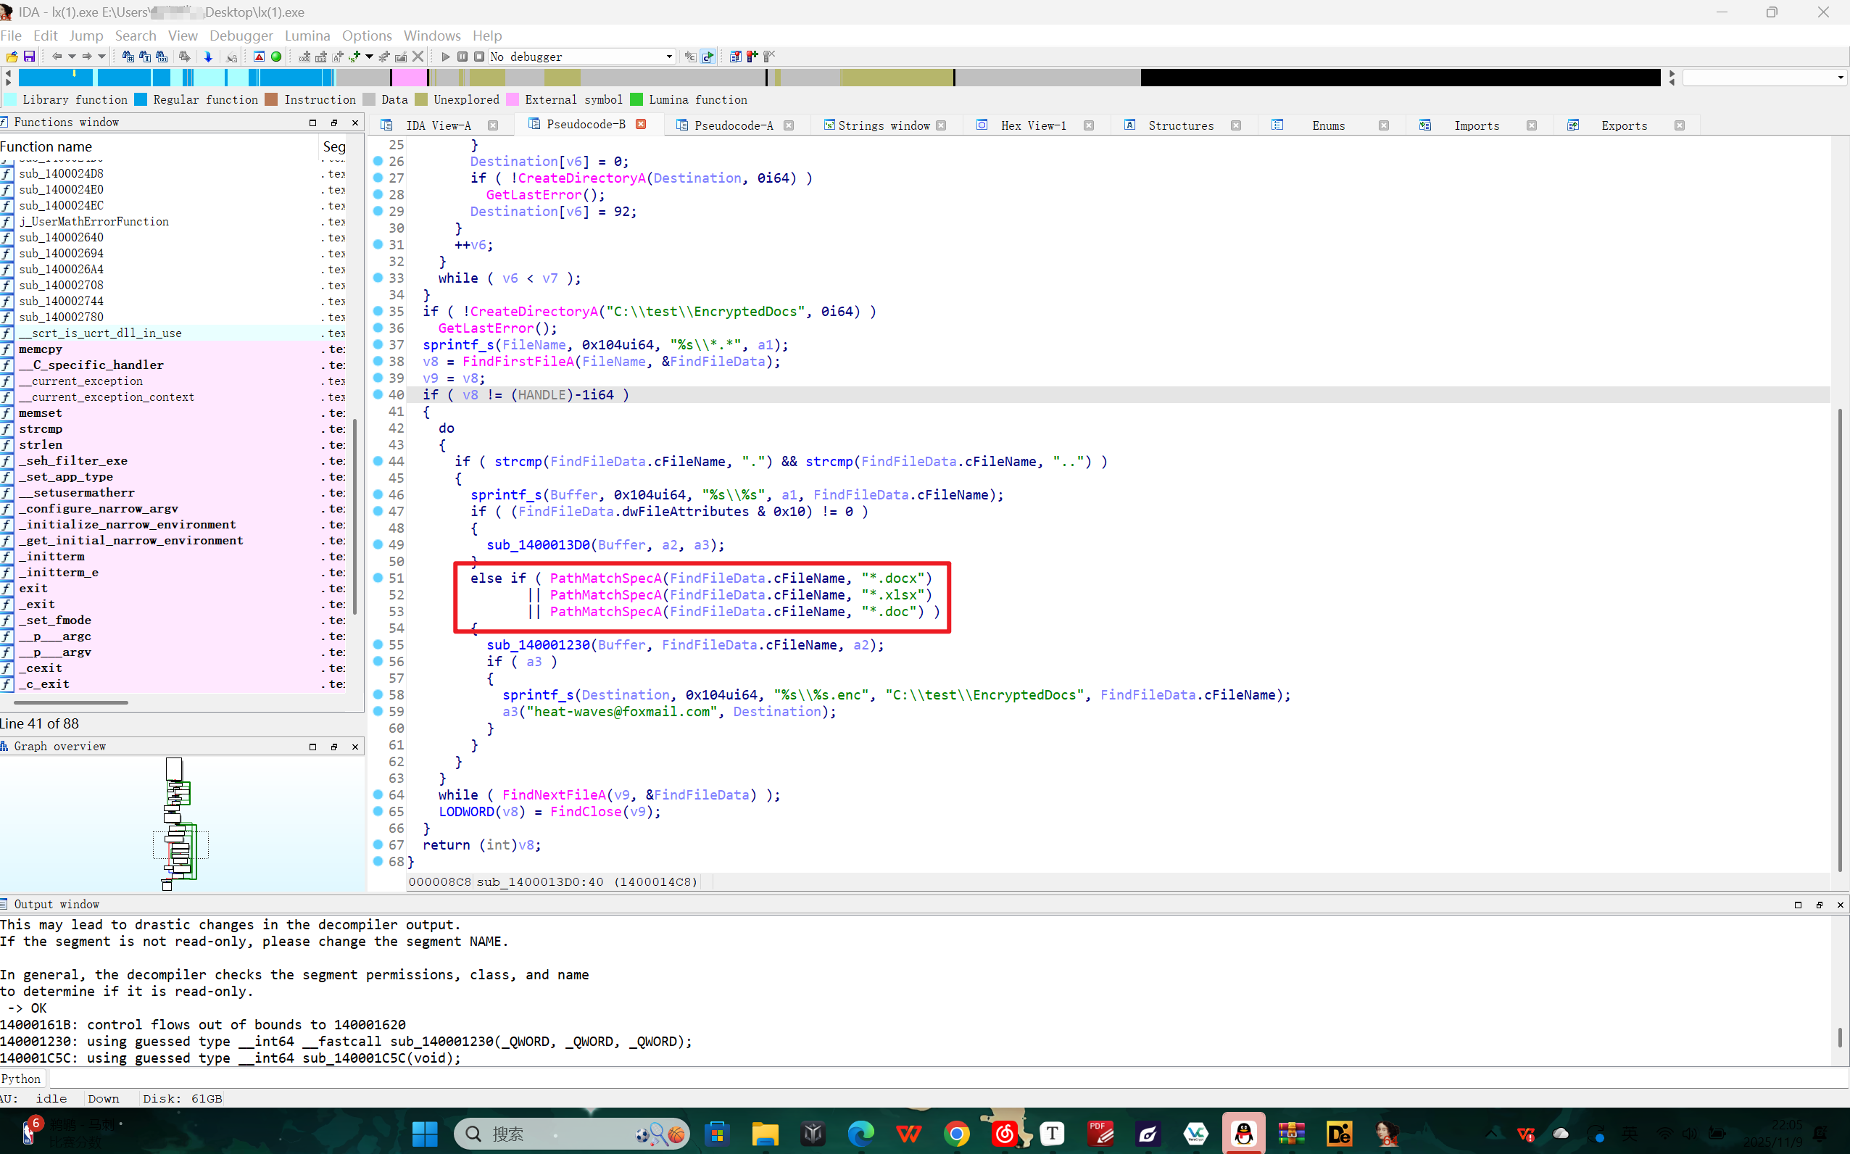Image resolution: width=1850 pixels, height=1154 pixels.
Task: Click the red warning triangle toolbar icon
Action: pos(260,57)
